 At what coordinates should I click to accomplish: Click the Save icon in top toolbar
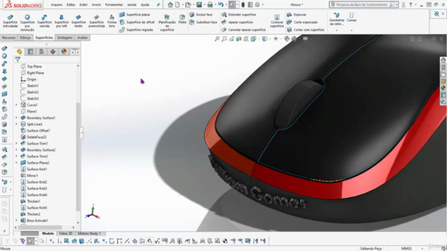click(x=199, y=5)
